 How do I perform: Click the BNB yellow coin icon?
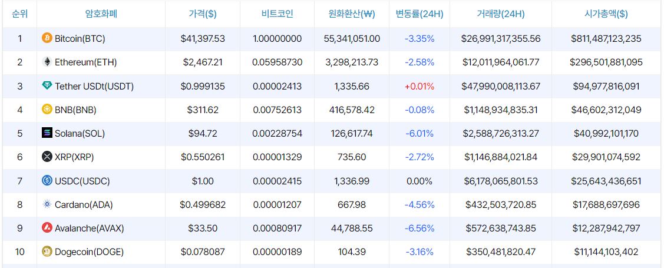click(x=47, y=110)
